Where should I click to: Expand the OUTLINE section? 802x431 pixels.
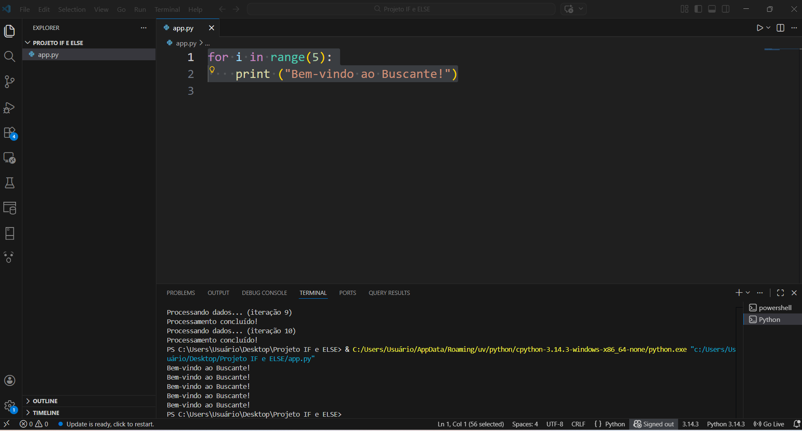pyautogui.click(x=45, y=401)
